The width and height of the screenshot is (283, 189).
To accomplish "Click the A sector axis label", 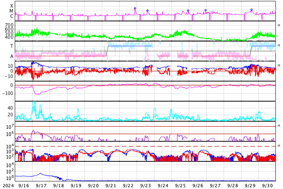I will [12, 57].
